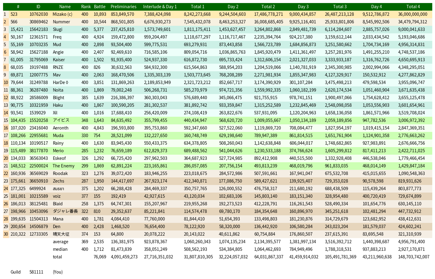The image size is (435, 279).
Task: Click the 'Battle' column header
Action: 100,7
